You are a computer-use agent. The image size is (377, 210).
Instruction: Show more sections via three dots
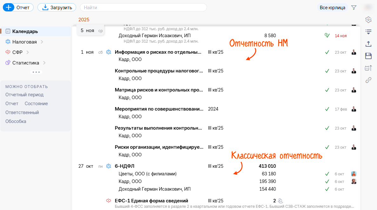[36, 72]
